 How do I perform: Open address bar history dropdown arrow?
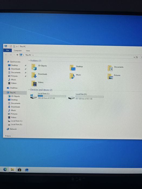pos(134,57)
